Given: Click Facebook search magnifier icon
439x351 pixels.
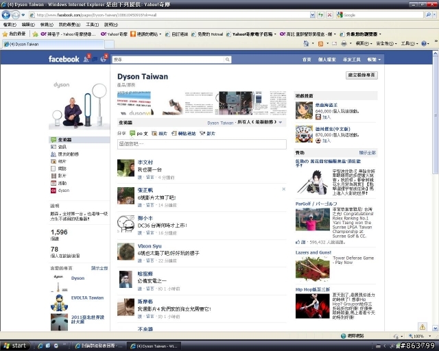Looking at the screenshot, I should point(227,60).
